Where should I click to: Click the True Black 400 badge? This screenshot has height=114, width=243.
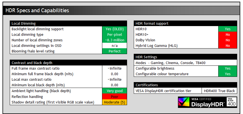(x=232, y=102)
